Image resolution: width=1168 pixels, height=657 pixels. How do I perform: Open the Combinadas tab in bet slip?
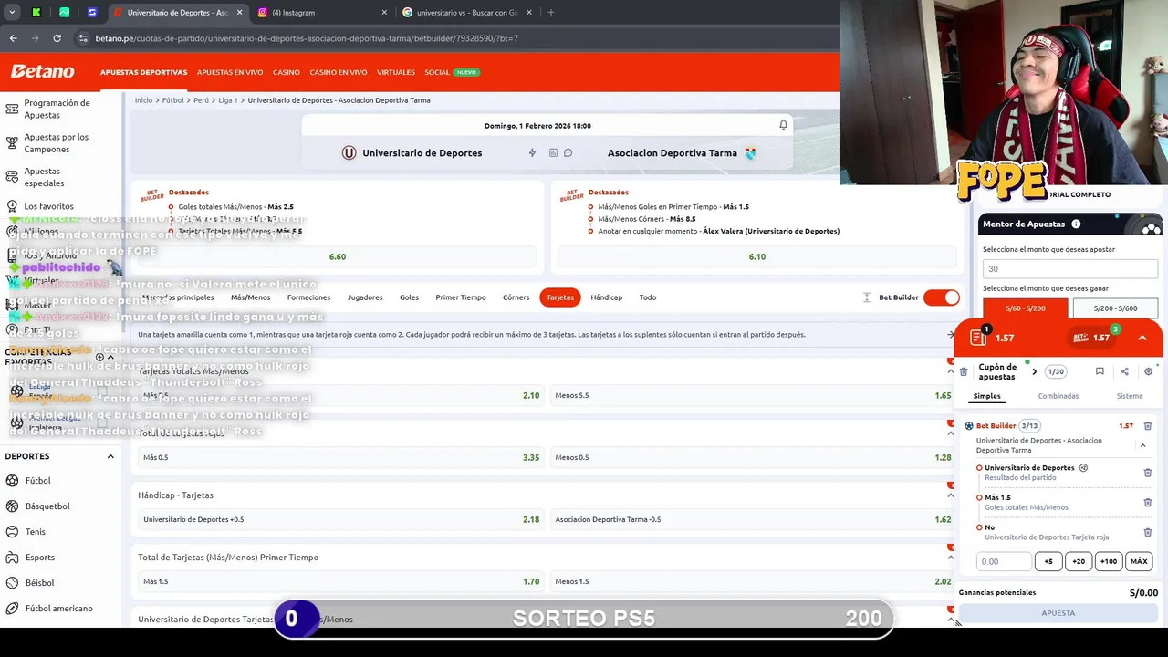(1058, 396)
